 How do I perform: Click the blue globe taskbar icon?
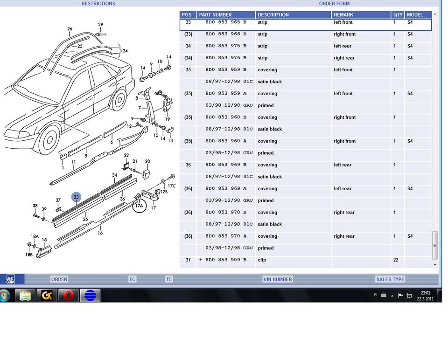click(90, 296)
